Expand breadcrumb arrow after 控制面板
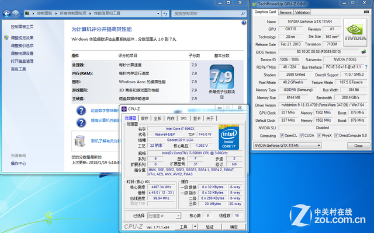This screenshot has height=233, width=374. point(56,13)
